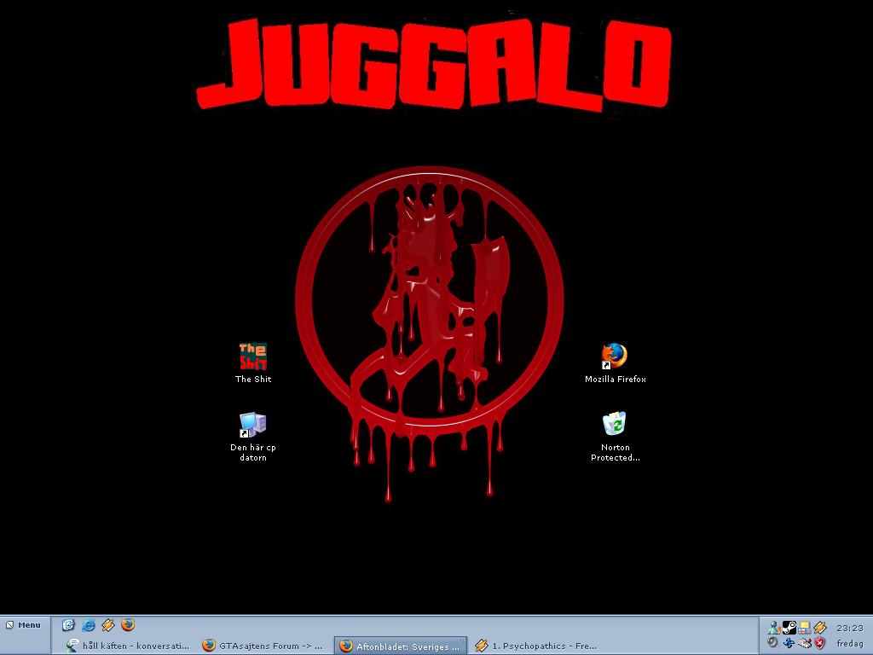Switch to the GTAsajtens Forum Firefox window
The height and width of the screenshot is (655, 873).
point(263,646)
